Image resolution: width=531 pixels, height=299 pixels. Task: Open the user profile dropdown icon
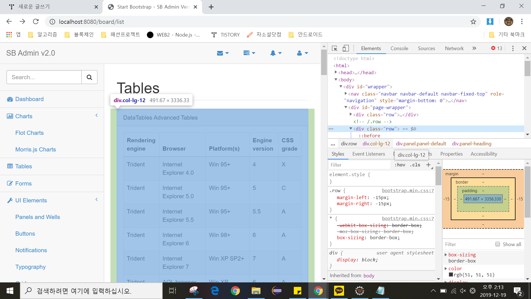[302, 53]
